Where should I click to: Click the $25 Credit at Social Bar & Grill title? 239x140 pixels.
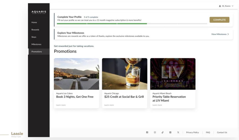(x=124, y=97)
